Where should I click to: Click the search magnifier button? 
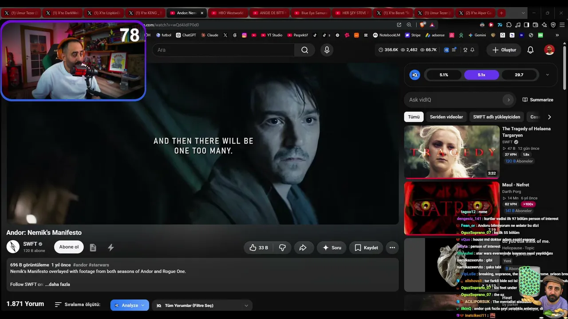[304, 50]
